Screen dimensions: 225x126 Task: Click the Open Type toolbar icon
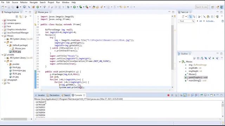(x=94, y=7)
